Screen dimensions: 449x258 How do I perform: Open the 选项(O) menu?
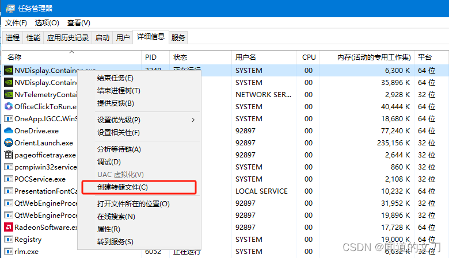(47, 23)
